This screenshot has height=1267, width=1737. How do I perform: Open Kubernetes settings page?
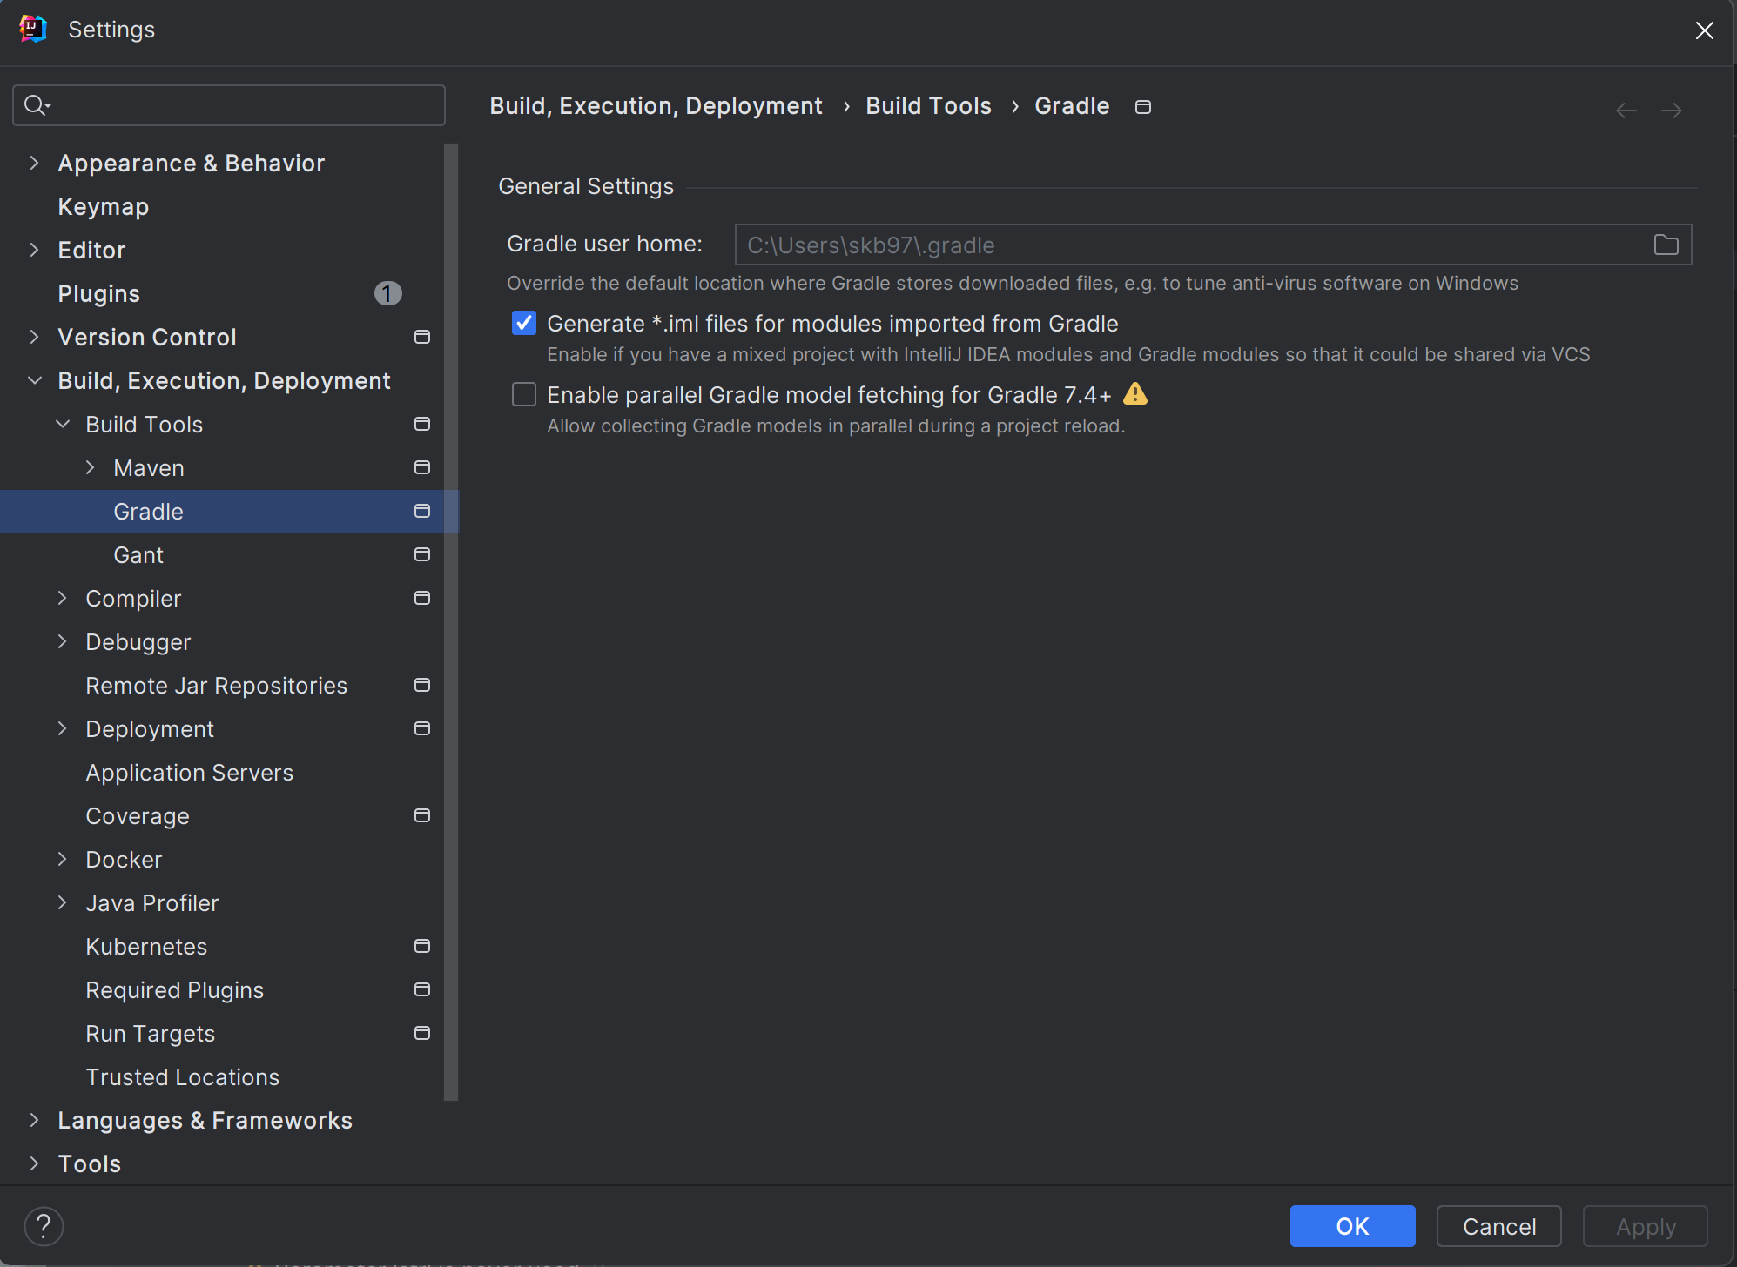pyautogui.click(x=146, y=947)
